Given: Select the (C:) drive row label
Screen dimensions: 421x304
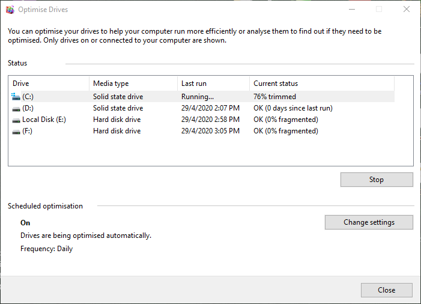Looking at the screenshot, I should click(x=29, y=97).
